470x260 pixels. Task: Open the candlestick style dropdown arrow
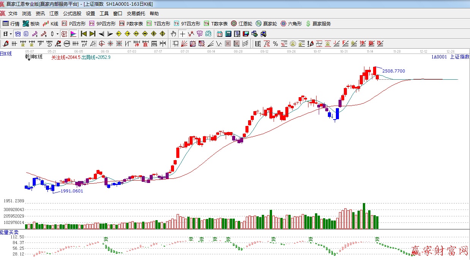coord(58,34)
